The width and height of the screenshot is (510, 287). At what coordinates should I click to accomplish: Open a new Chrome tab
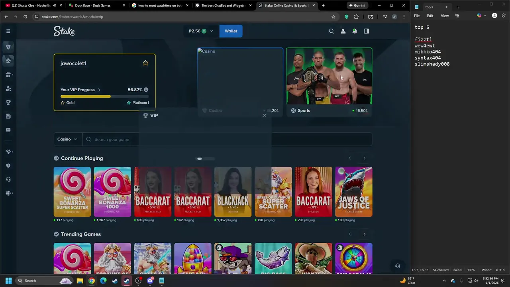point(323,6)
